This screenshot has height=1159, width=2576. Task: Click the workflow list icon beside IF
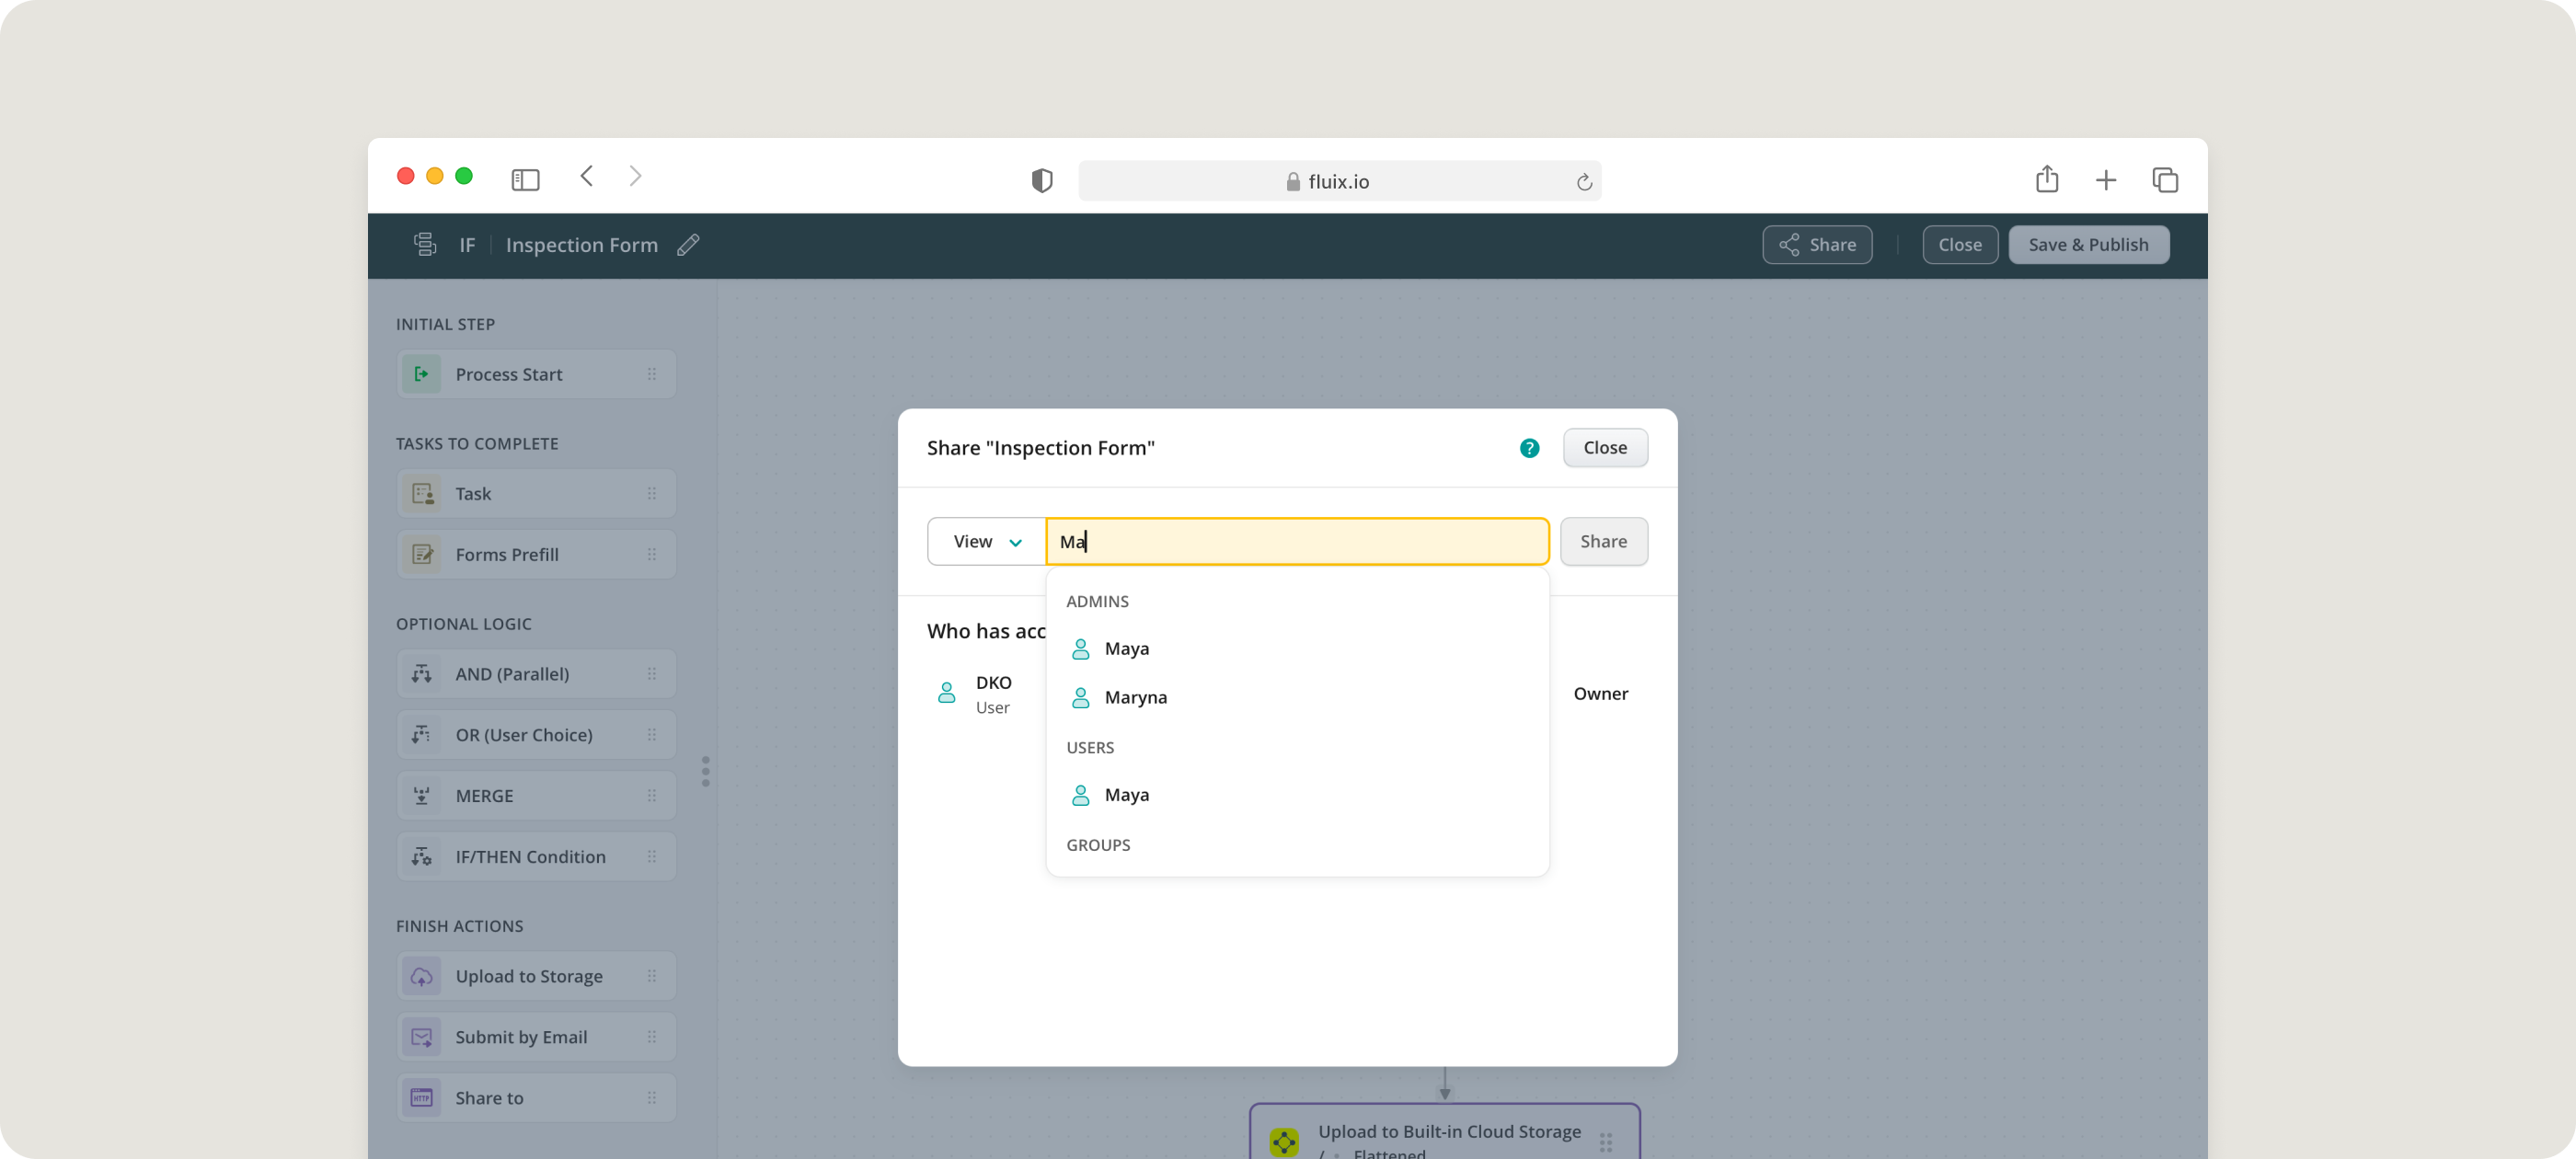pyautogui.click(x=425, y=245)
